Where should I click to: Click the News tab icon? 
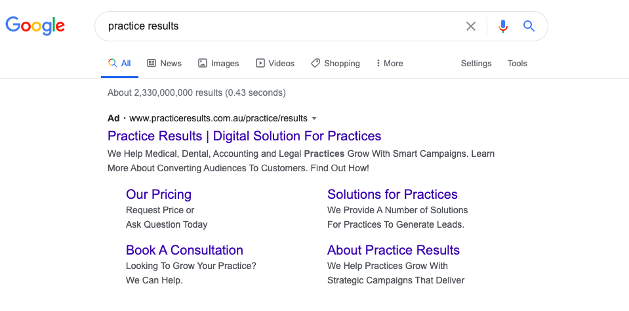click(x=152, y=64)
